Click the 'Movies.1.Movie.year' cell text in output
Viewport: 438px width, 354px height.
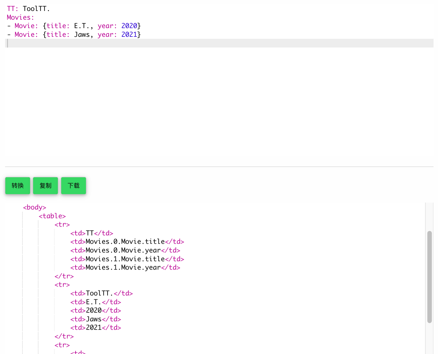pos(123,267)
